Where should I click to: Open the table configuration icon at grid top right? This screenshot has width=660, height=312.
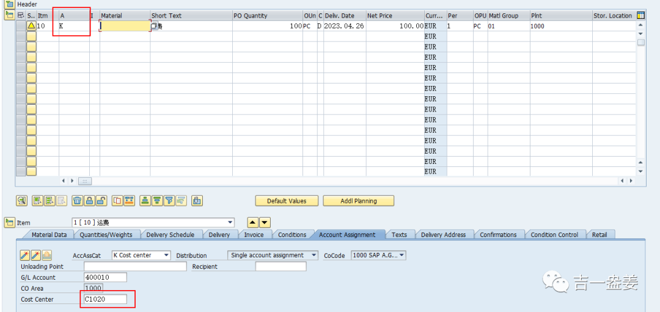click(x=640, y=15)
